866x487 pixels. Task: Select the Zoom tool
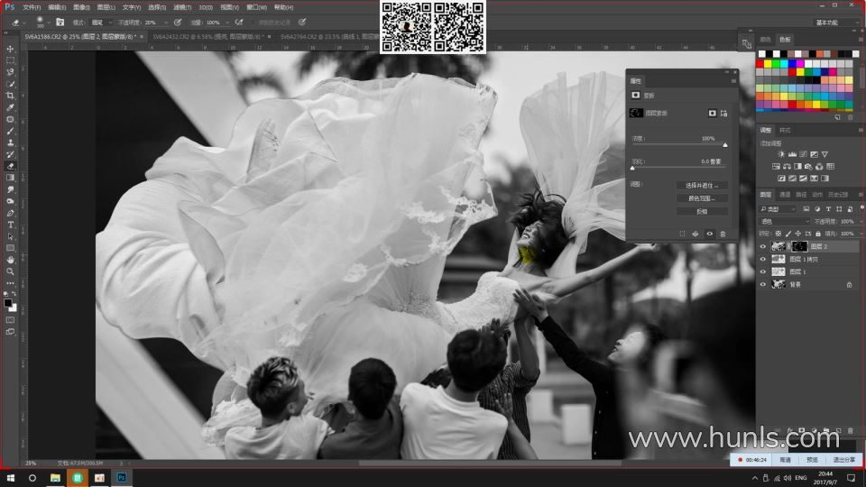coord(11,271)
